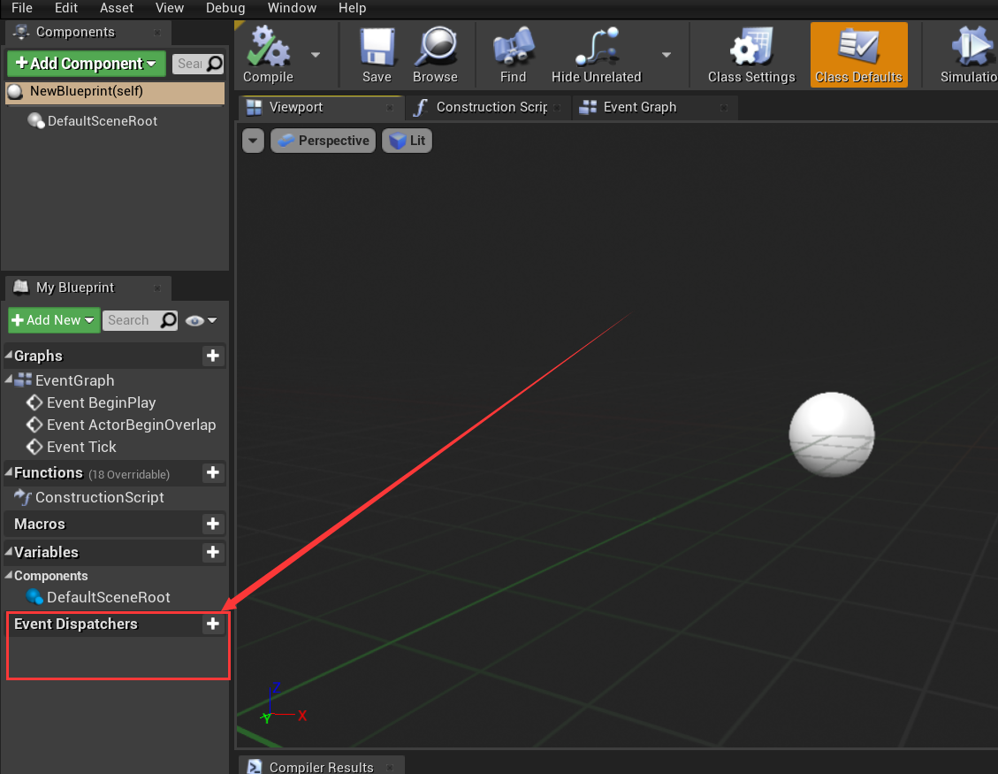998x774 pixels.
Task: Add a new Variable with plus icon
Action: (x=213, y=552)
